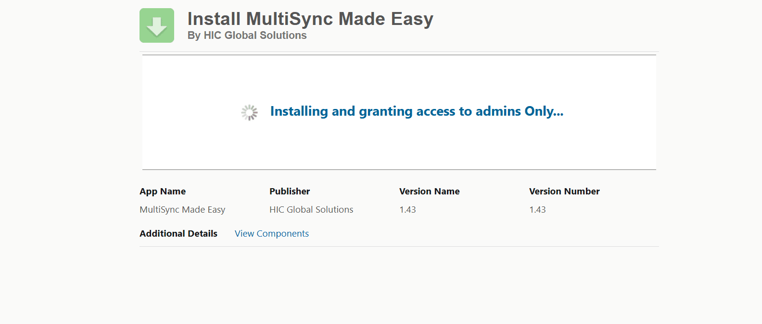Screen dimensions: 762x324
Task: Click the Version Name column label
Action: (x=429, y=192)
